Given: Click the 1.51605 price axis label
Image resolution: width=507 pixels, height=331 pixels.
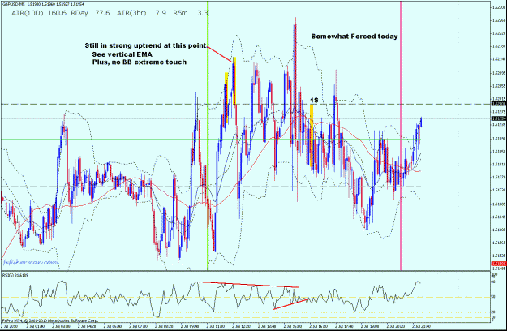Looking at the screenshot, I should (x=499, y=230).
